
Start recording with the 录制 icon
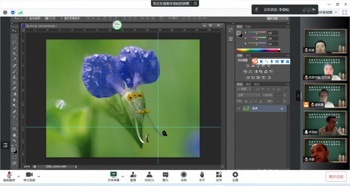[184, 175]
